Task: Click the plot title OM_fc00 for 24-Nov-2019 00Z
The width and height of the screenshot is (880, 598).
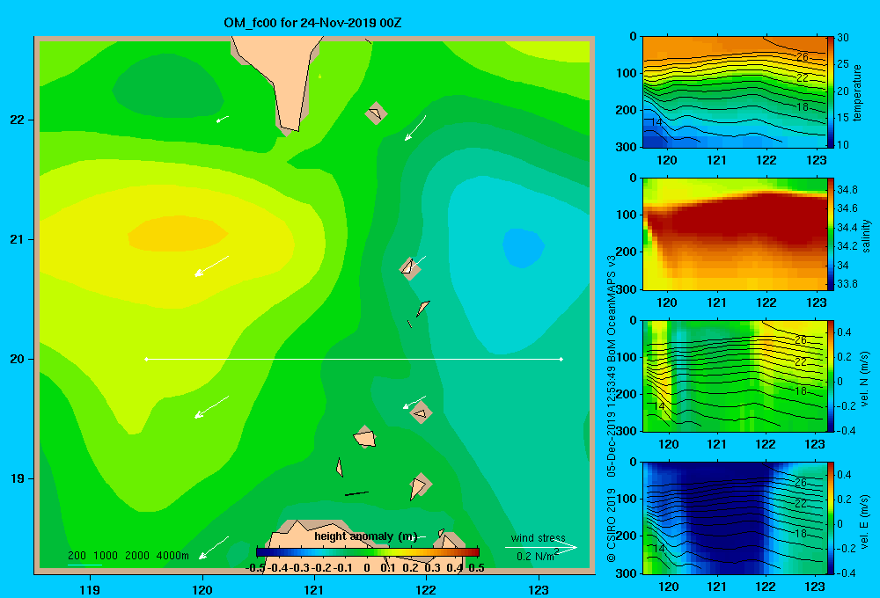Action: point(312,23)
